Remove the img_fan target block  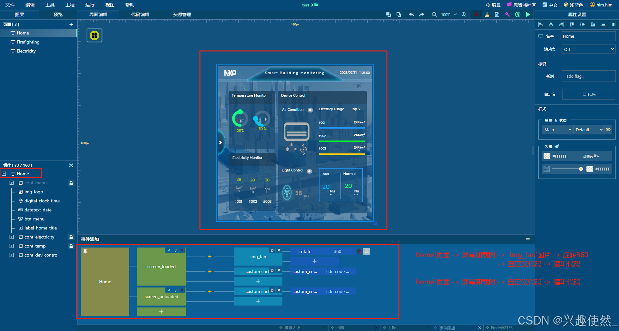point(279,250)
